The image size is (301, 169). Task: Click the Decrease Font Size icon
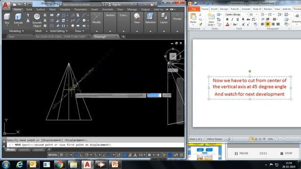click(x=248, y=24)
